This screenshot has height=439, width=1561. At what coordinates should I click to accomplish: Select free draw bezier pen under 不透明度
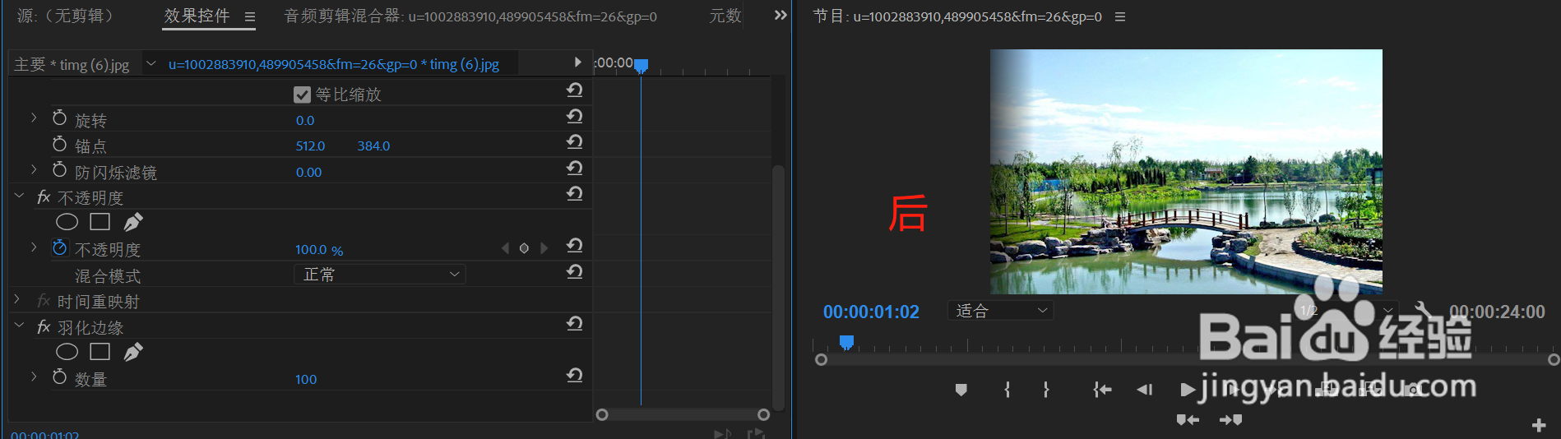[132, 222]
